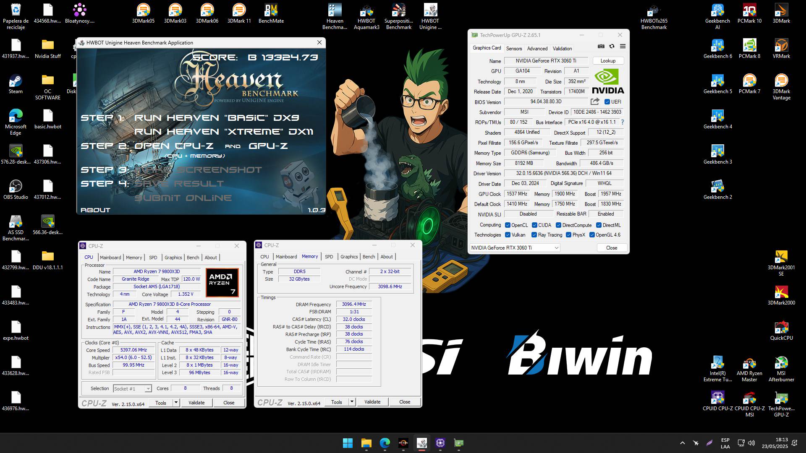The image size is (806, 453).
Task: Open Mainboard tab in CPU-Z CPU window
Action: [110, 258]
